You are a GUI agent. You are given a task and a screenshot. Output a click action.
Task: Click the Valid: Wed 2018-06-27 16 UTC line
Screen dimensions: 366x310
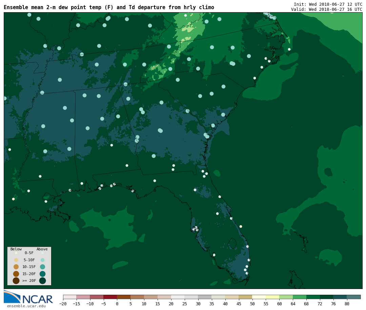click(x=327, y=9)
